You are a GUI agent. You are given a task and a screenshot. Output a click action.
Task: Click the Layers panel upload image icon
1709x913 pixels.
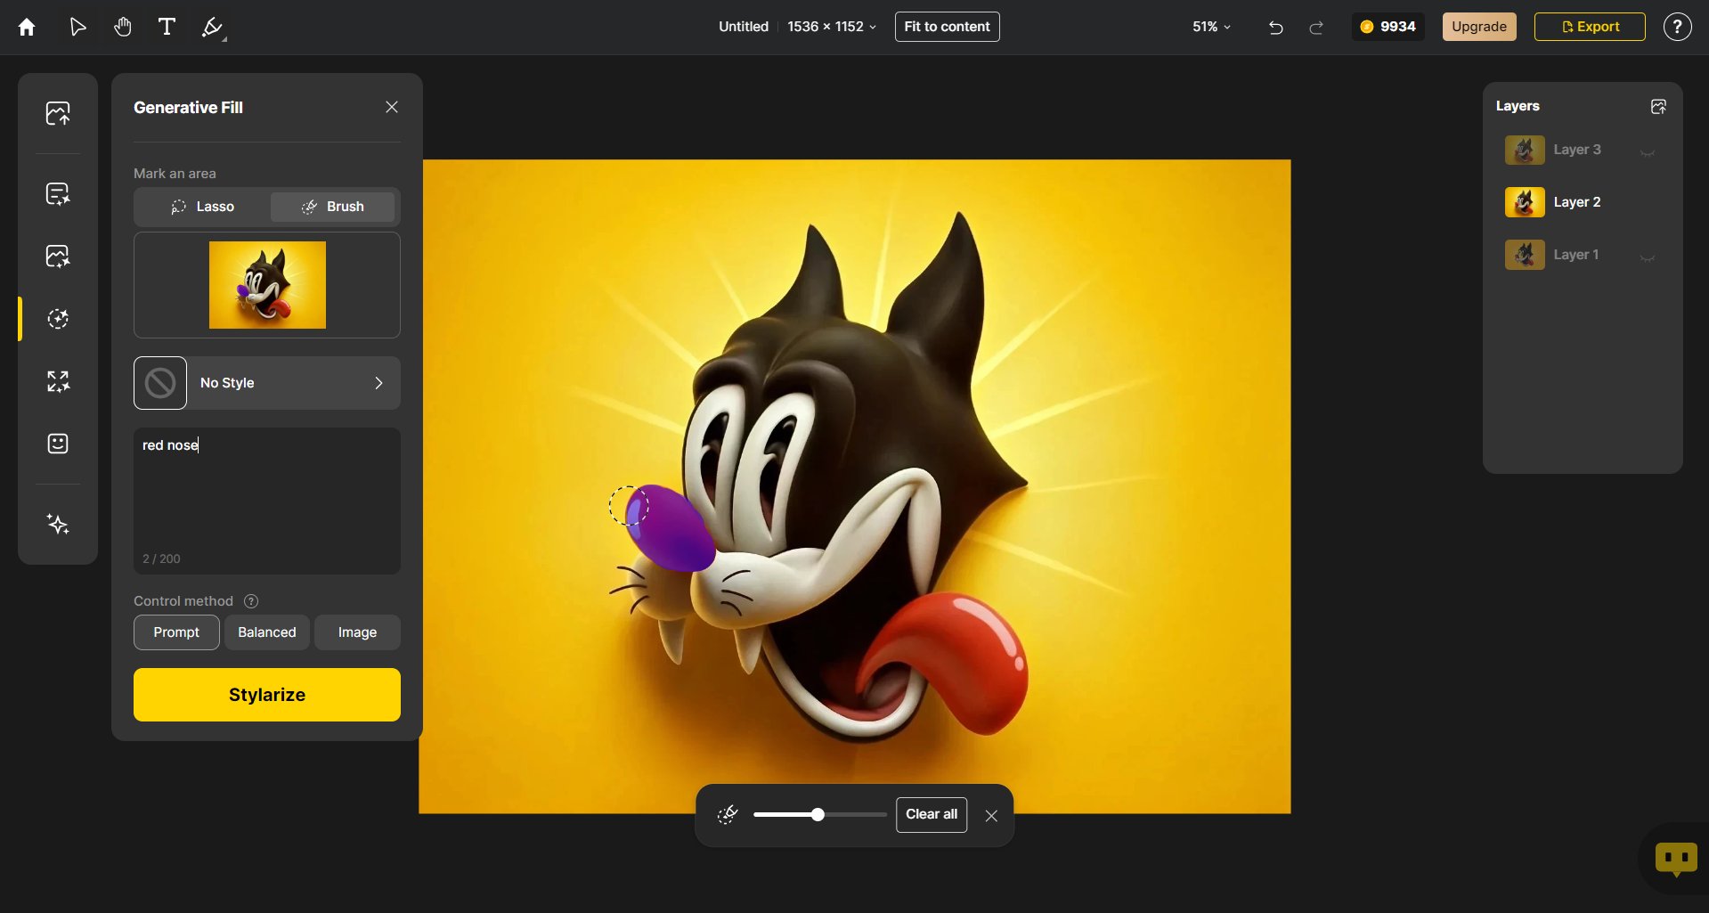point(1658,106)
